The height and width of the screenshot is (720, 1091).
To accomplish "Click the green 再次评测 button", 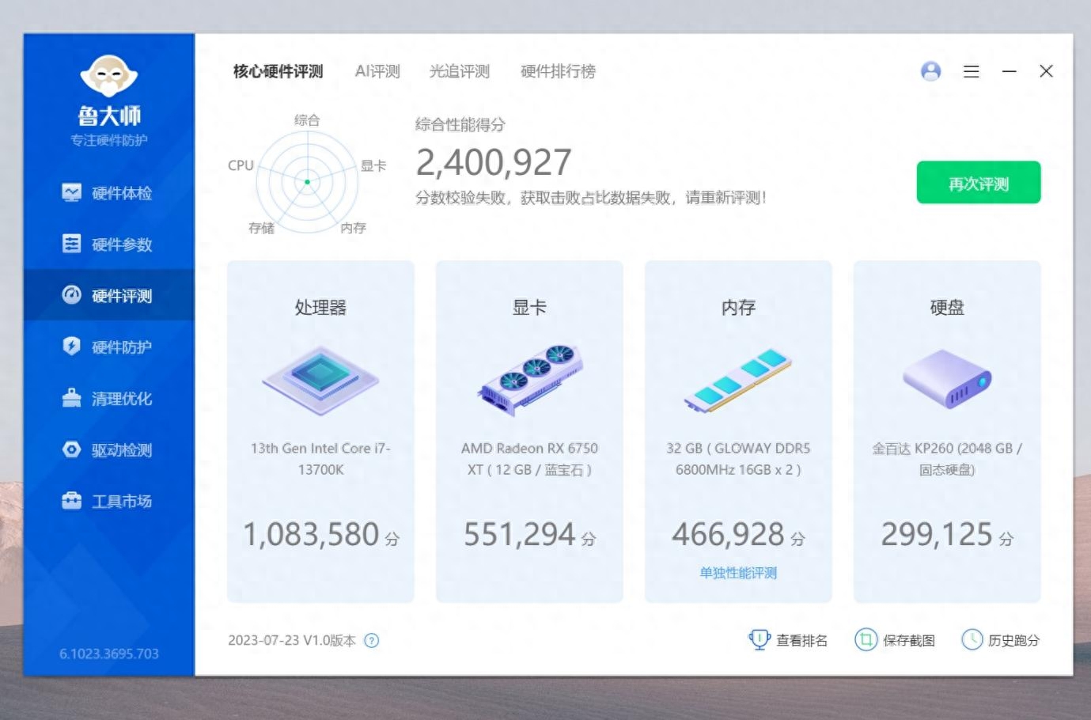I will coord(979,183).
